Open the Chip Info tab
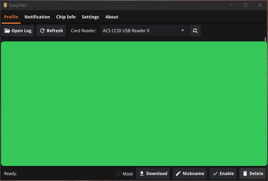268x181 pixels. [x=66, y=17]
